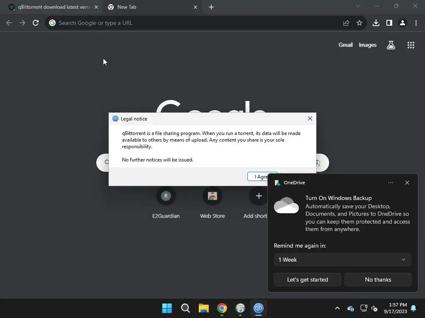
Task: Click Google Lens icon in search box
Action: (318, 163)
